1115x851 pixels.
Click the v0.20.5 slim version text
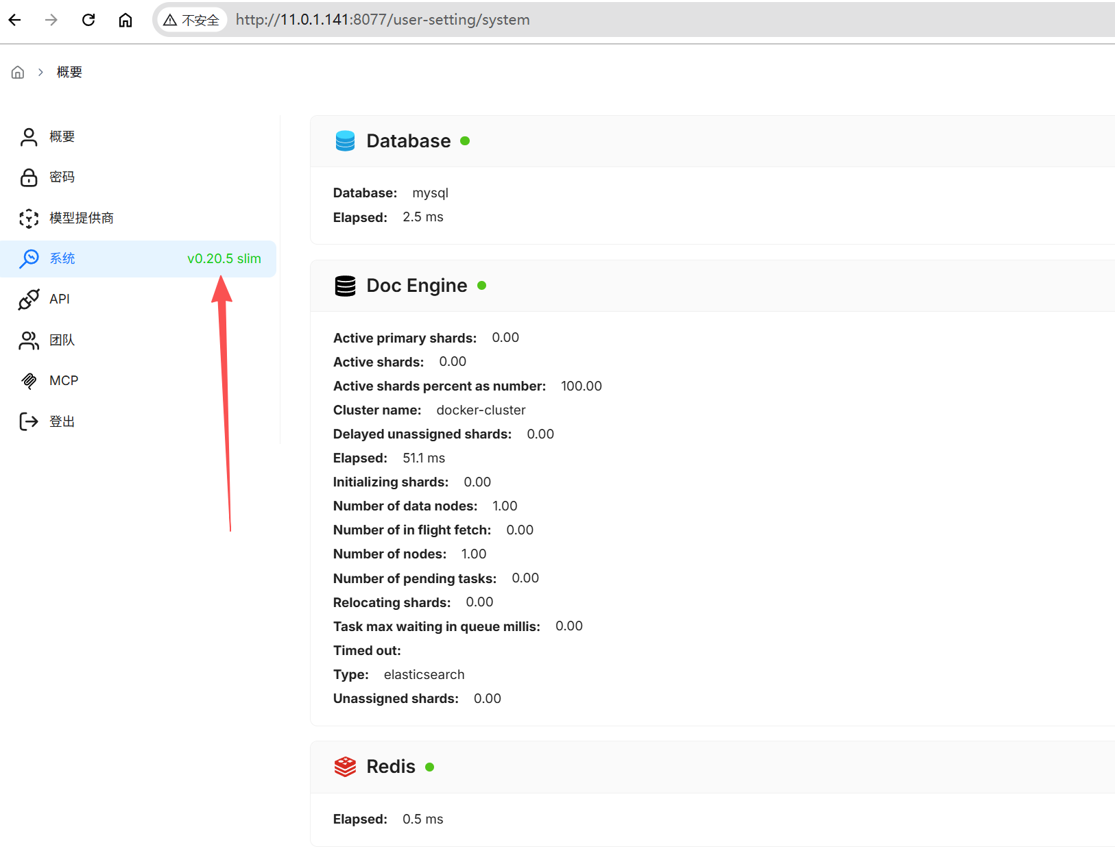pyautogui.click(x=224, y=258)
